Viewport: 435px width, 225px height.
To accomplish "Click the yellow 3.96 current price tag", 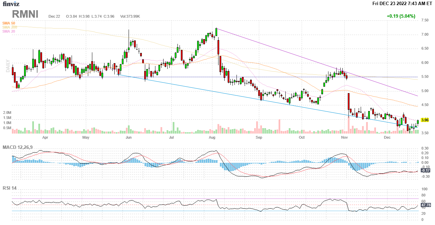I will click(x=424, y=120).
